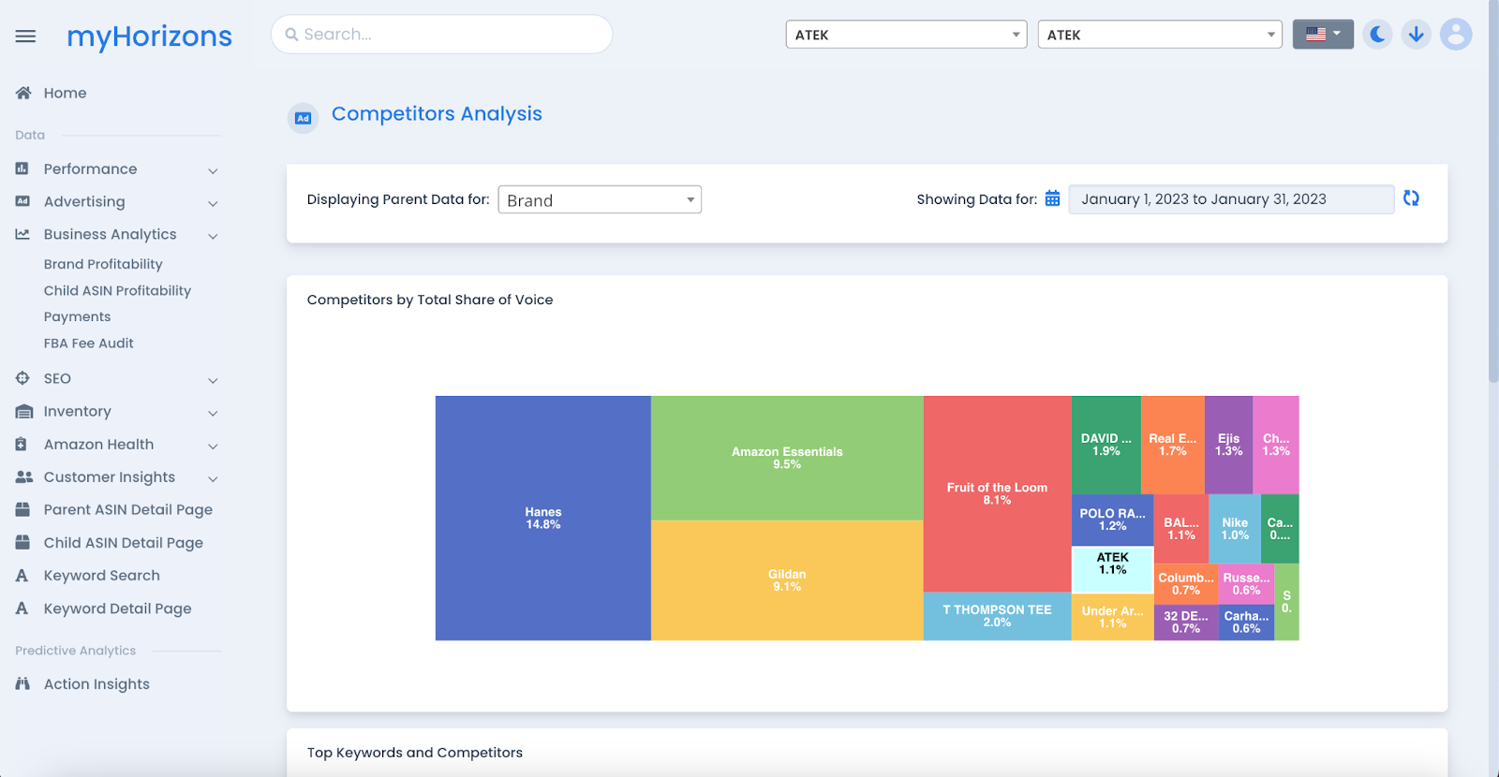The height and width of the screenshot is (777, 1499).
Task: Click the Search input field
Action: (441, 35)
